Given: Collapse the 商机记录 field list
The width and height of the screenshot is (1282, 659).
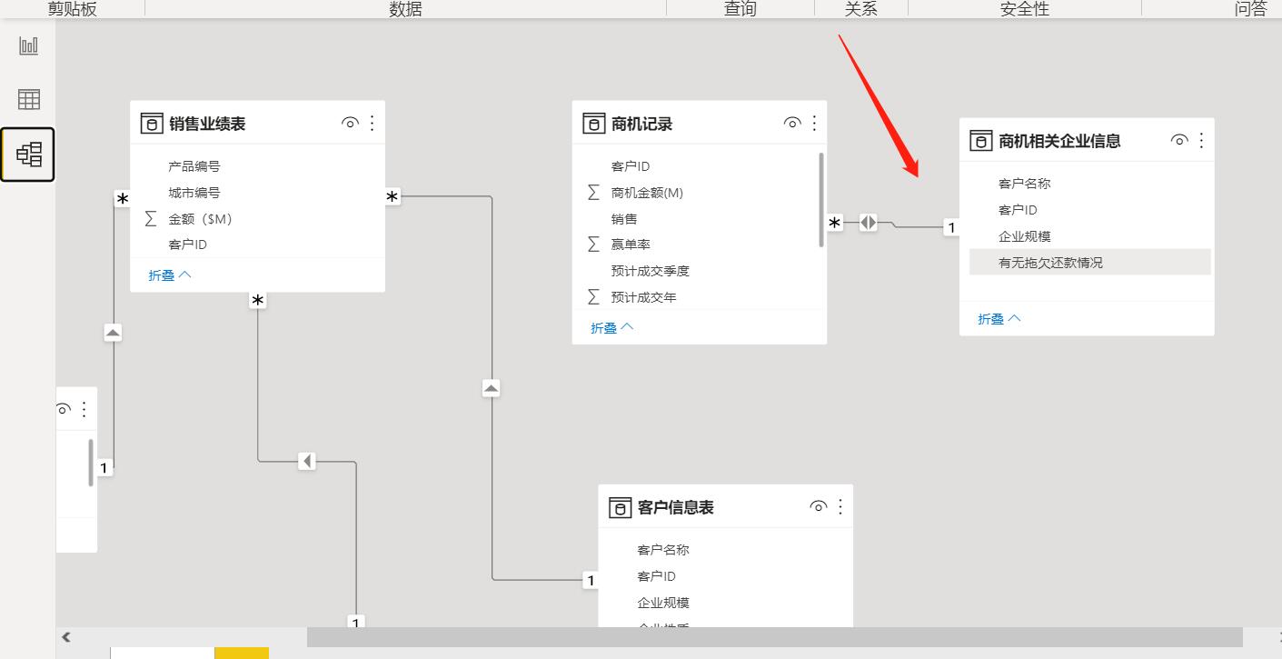Looking at the screenshot, I should (612, 327).
